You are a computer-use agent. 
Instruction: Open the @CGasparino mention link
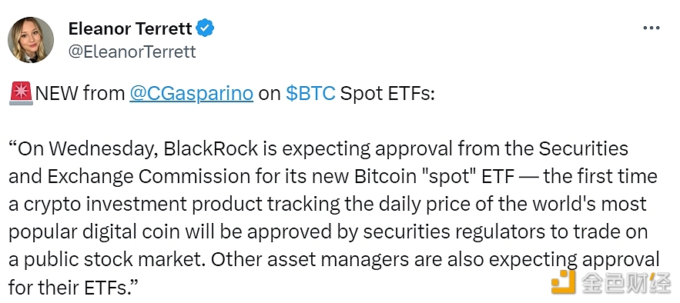point(191,94)
